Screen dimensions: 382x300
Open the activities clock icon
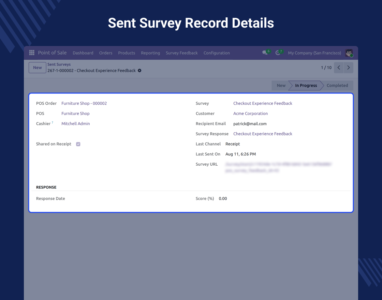278,52
